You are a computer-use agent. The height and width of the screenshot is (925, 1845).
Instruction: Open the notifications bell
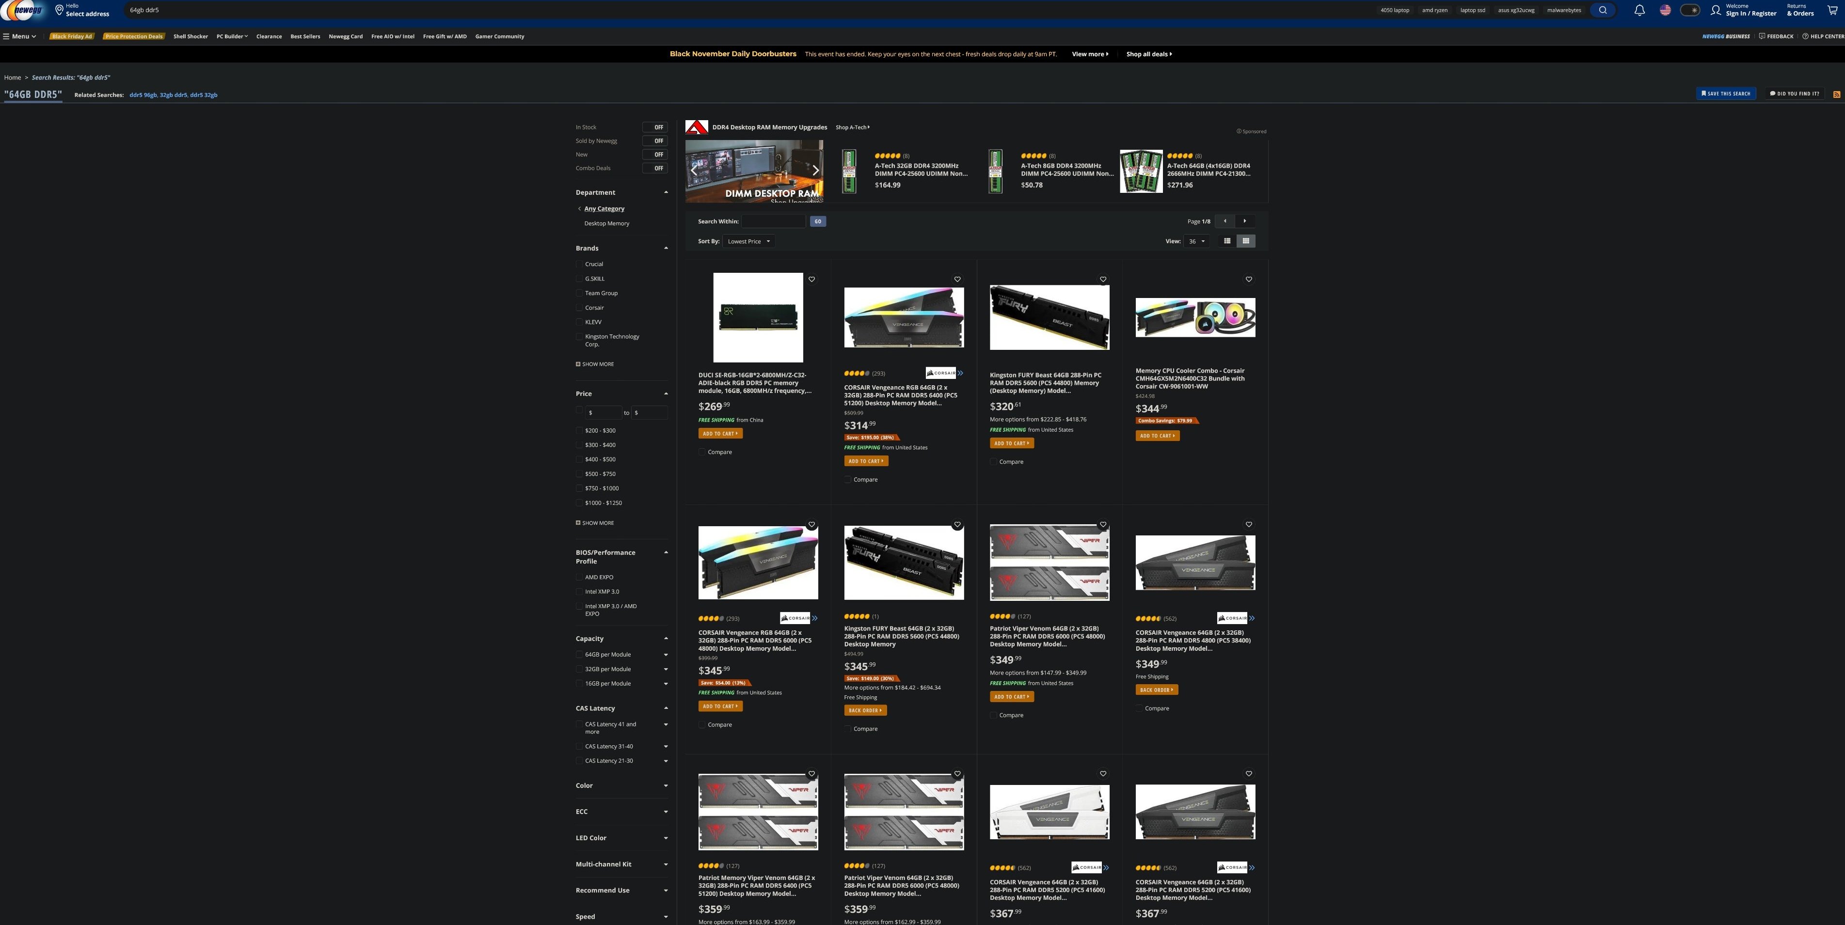pyautogui.click(x=1638, y=10)
